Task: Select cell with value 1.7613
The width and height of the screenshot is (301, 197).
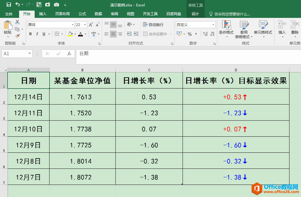Action: (82, 97)
